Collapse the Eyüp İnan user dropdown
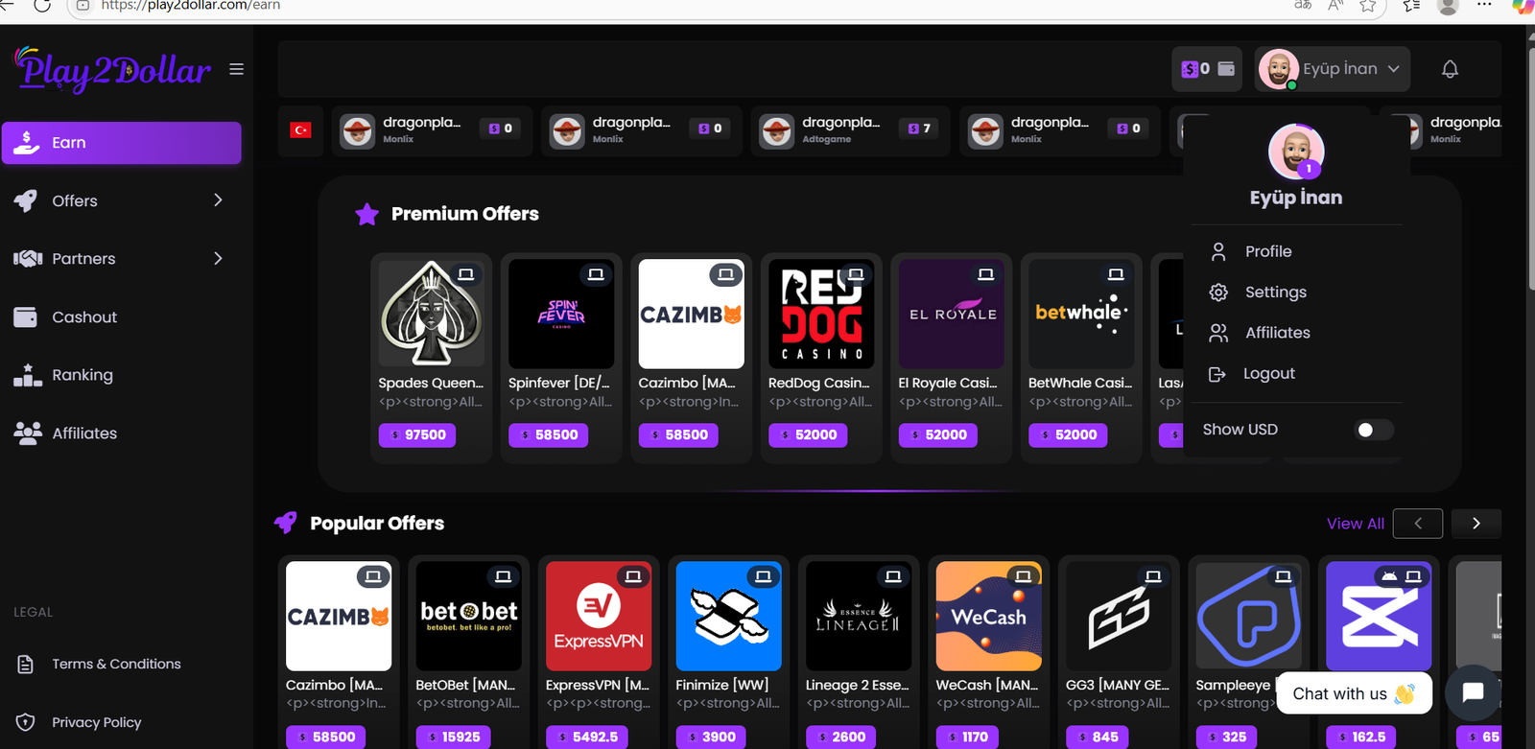 pos(1333,69)
